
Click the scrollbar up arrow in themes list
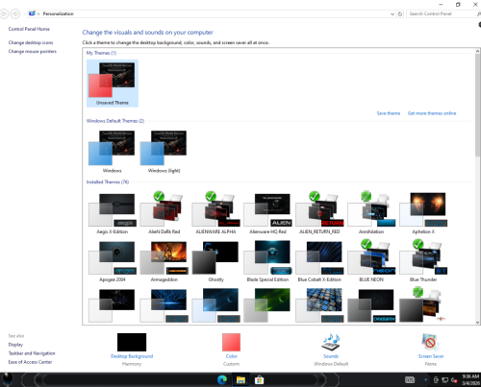(x=477, y=51)
